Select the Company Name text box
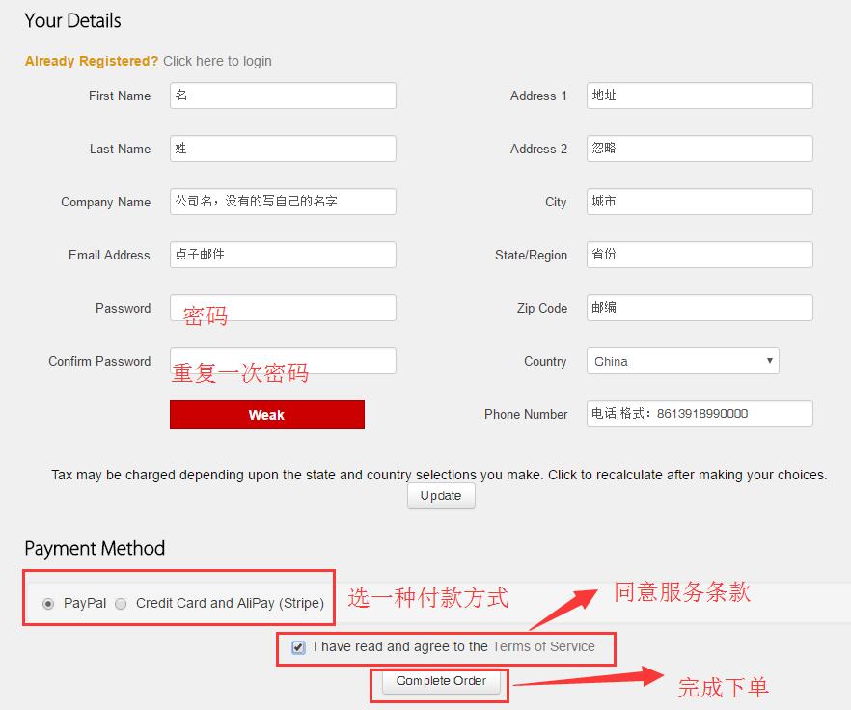 click(x=283, y=202)
